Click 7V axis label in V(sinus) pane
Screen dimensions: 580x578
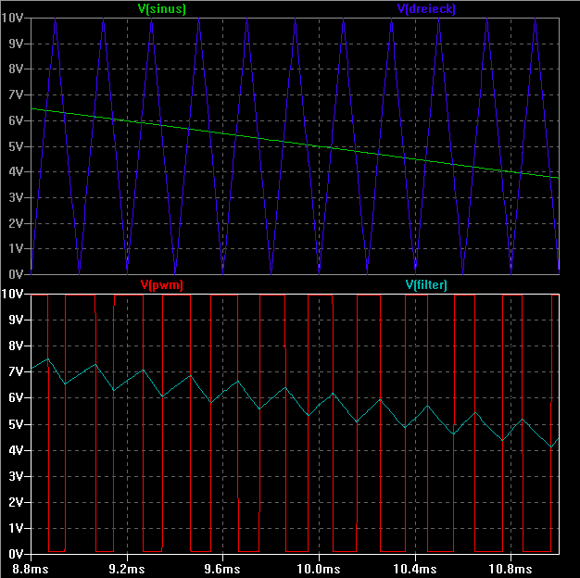16,94
